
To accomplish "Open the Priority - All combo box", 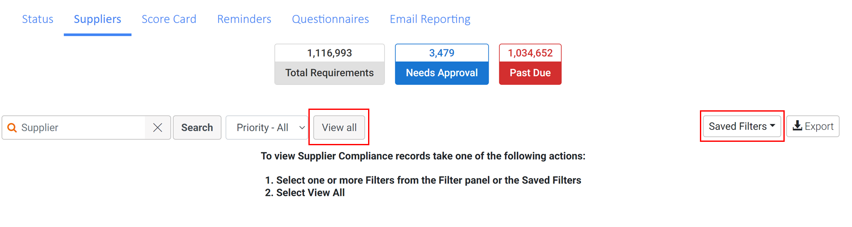I will tap(267, 128).
